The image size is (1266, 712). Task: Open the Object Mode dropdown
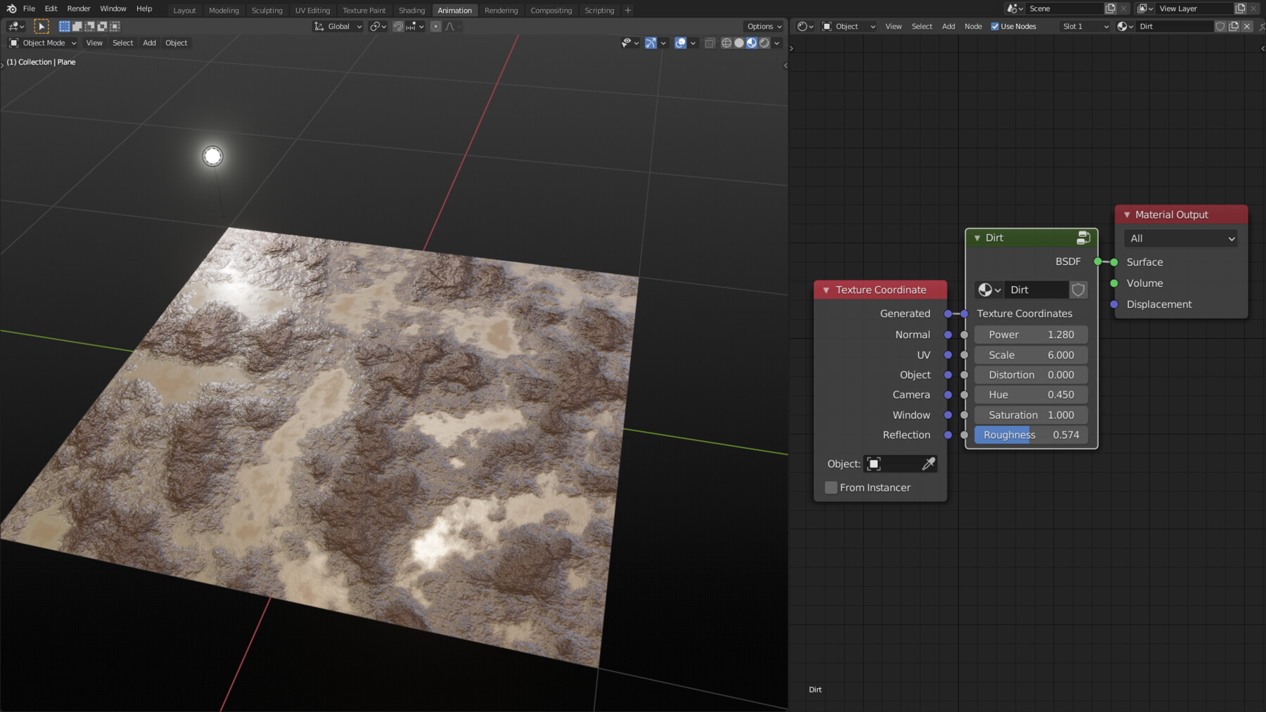(x=42, y=43)
